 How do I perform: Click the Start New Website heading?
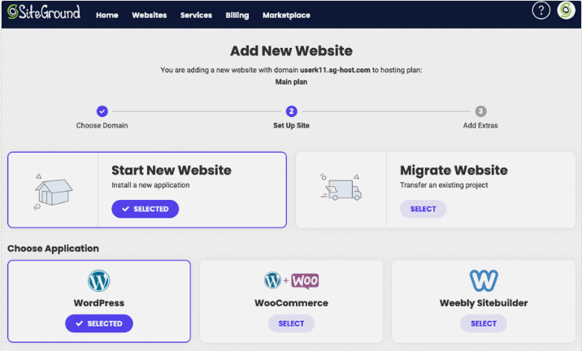(x=172, y=171)
